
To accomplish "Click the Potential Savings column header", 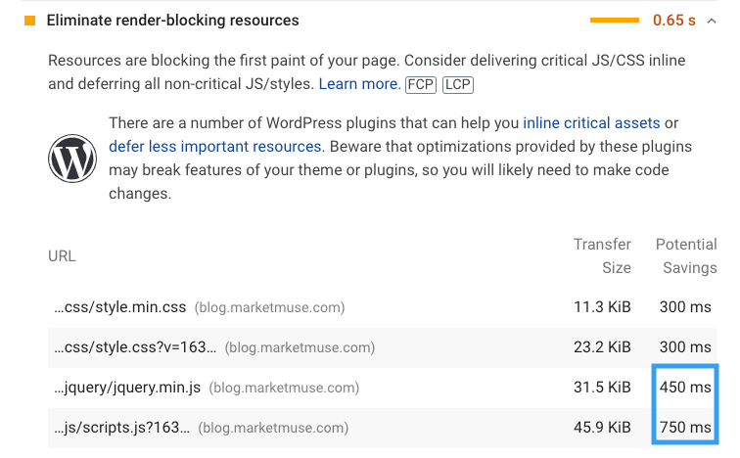I will pyautogui.click(x=686, y=256).
